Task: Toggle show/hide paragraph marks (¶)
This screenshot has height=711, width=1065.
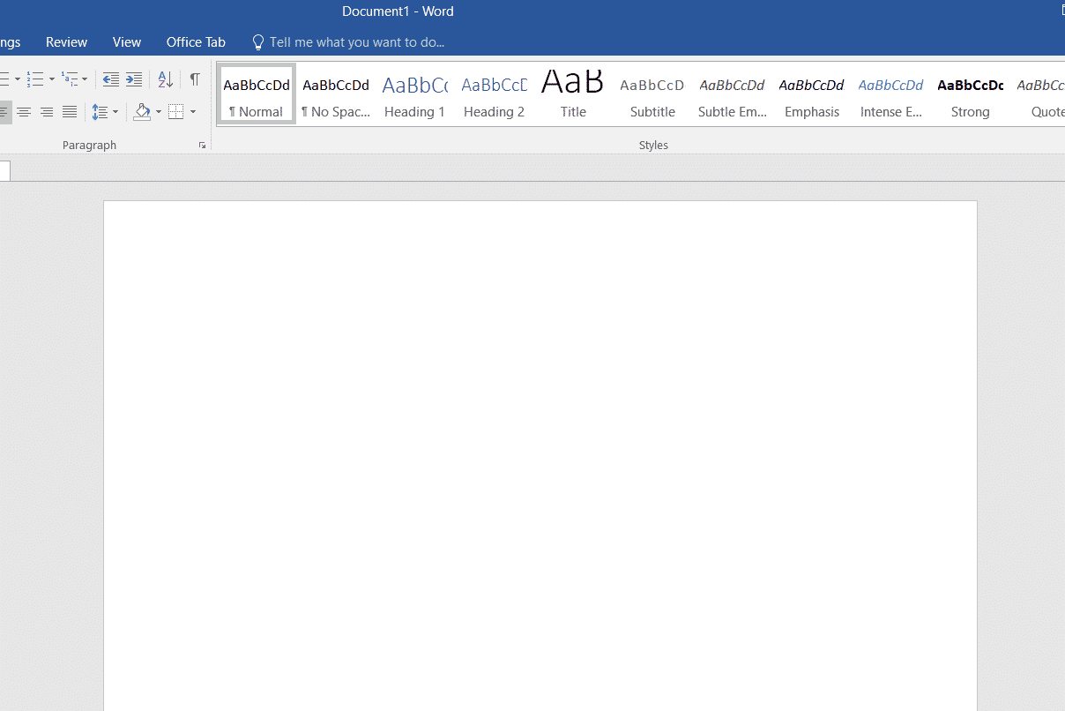Action: coord(195,79)
